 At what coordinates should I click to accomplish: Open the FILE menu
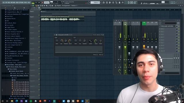[4, 3]
